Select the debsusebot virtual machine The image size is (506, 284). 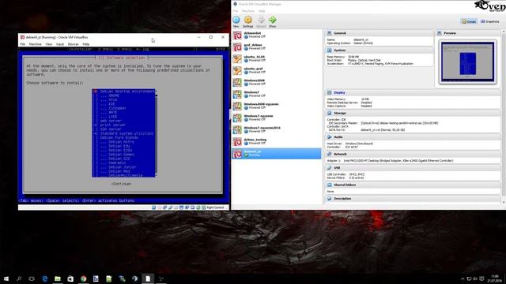277,35
